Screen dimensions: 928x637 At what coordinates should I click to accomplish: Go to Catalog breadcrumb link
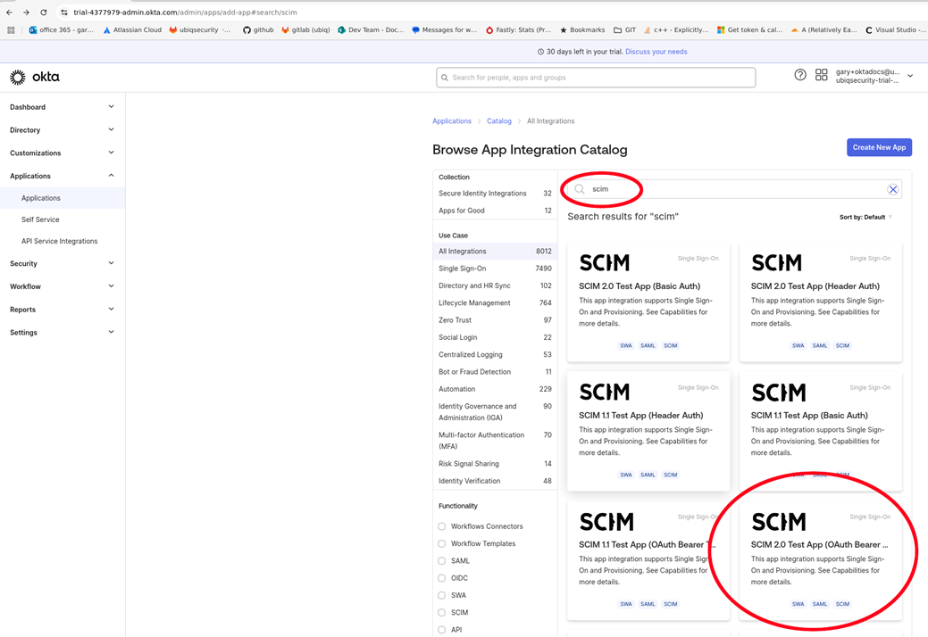coord(499,121)
